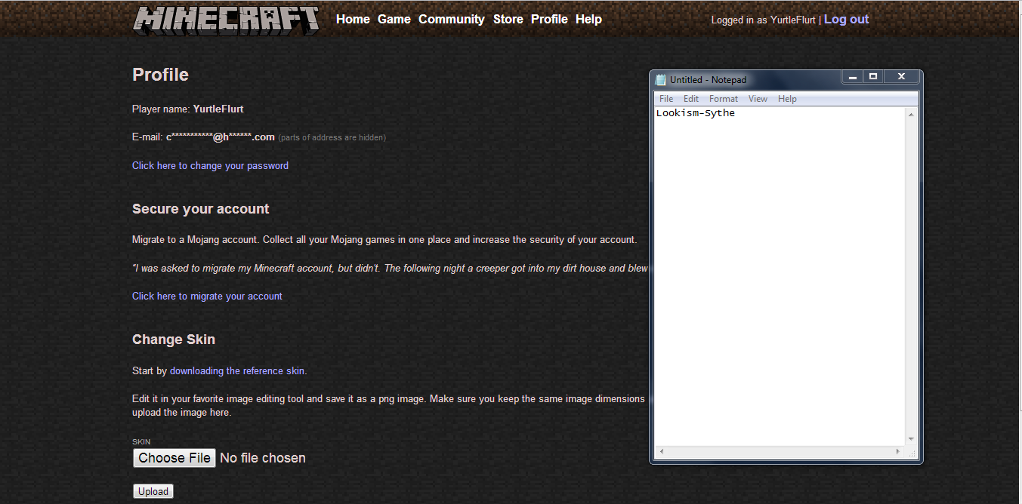
Task: Click the Notepad vertical scrollbar up arrow
Action: 911,114
